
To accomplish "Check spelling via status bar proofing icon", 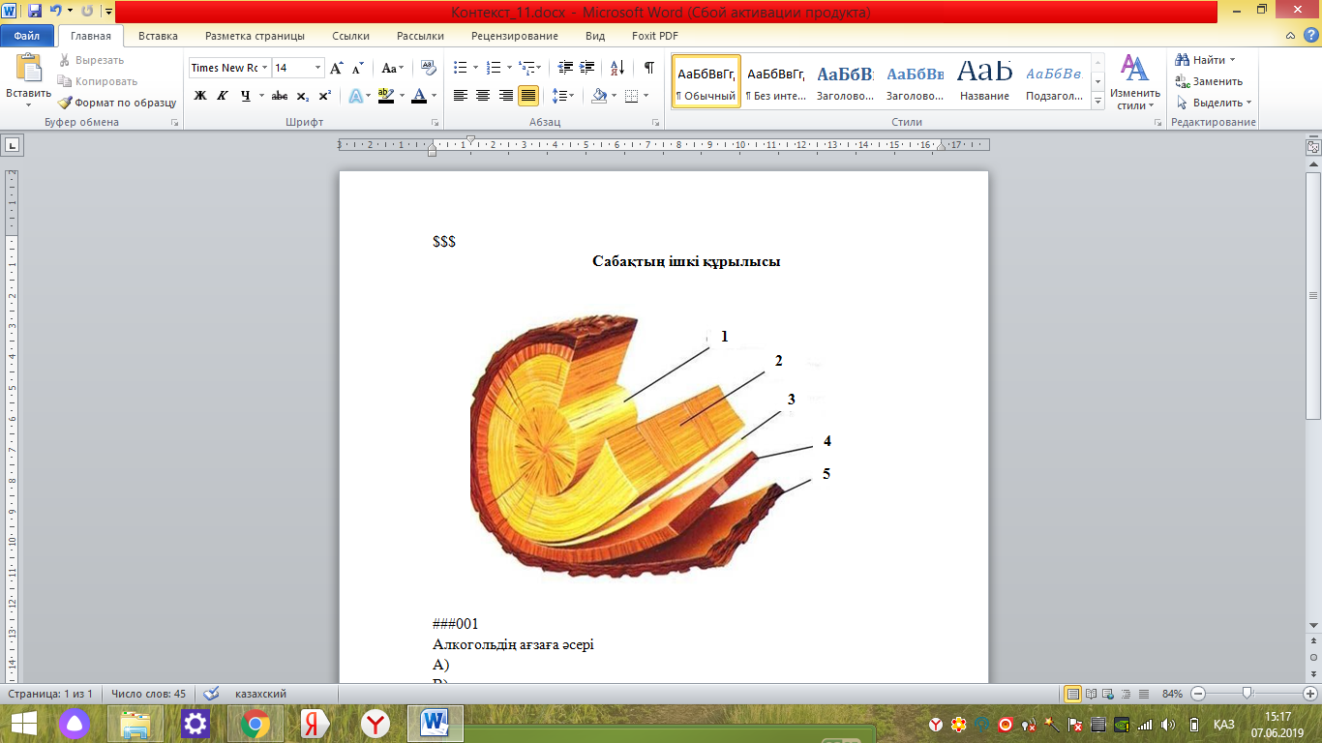I will click(x=212, y=694).
